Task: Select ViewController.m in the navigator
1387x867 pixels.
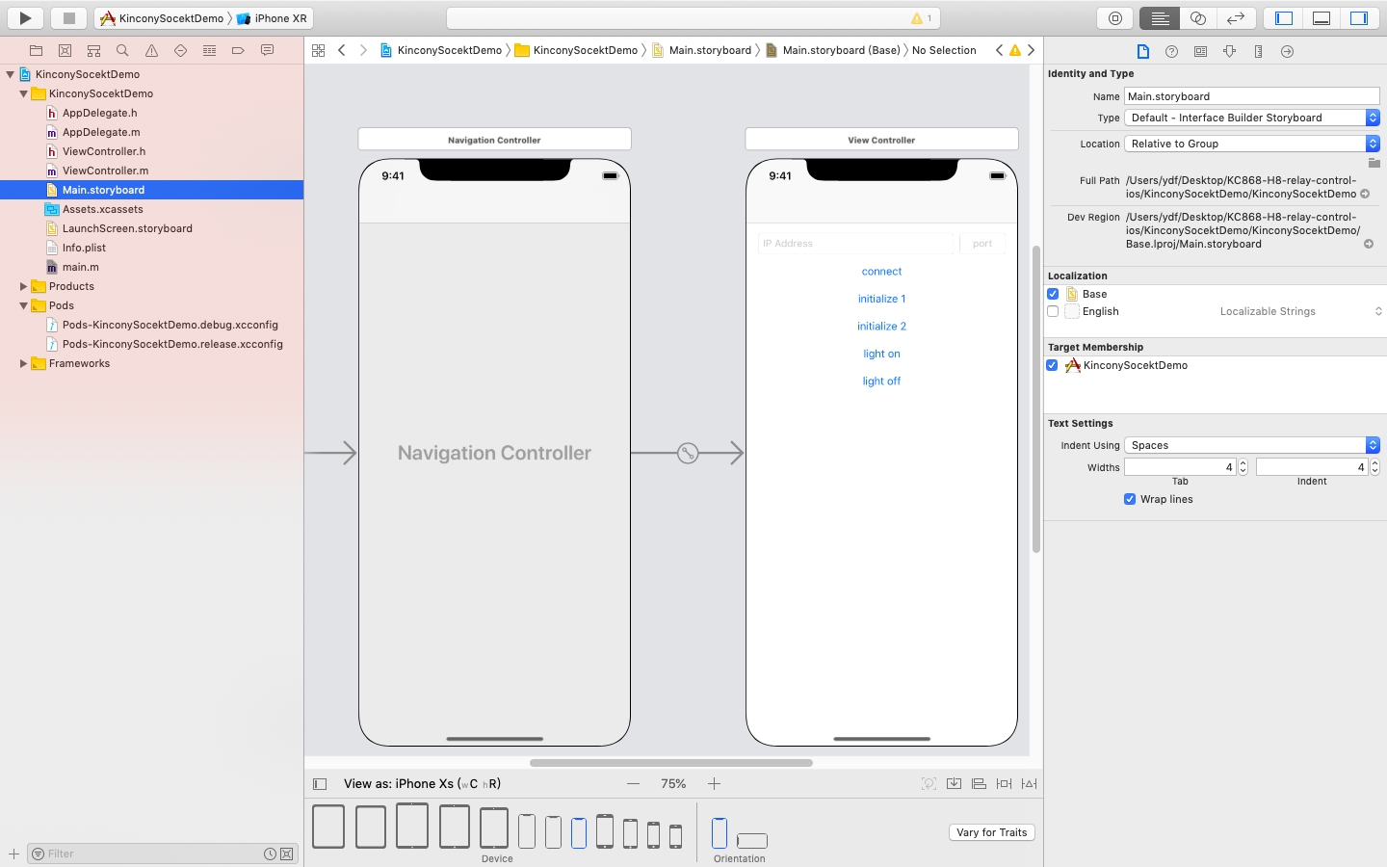Action: tap(105, 171)
